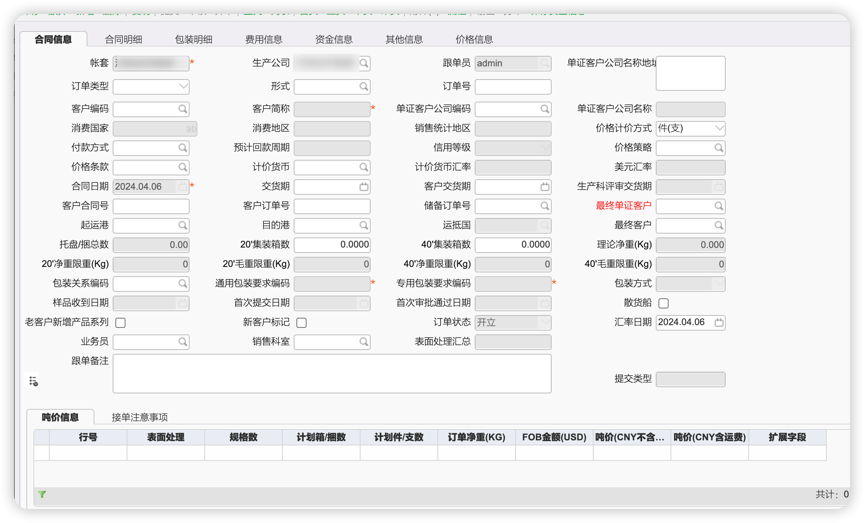This screenshot has height=523, width=864.
Task: Expand the 订单类型 dropdown
Action: click(183, 87)
